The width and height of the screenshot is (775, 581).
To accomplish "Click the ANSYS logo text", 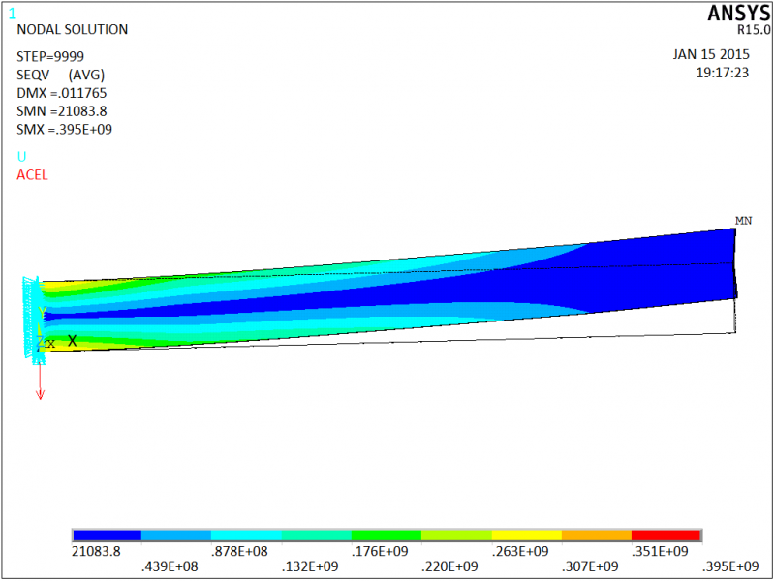I will tap(738, 14).
